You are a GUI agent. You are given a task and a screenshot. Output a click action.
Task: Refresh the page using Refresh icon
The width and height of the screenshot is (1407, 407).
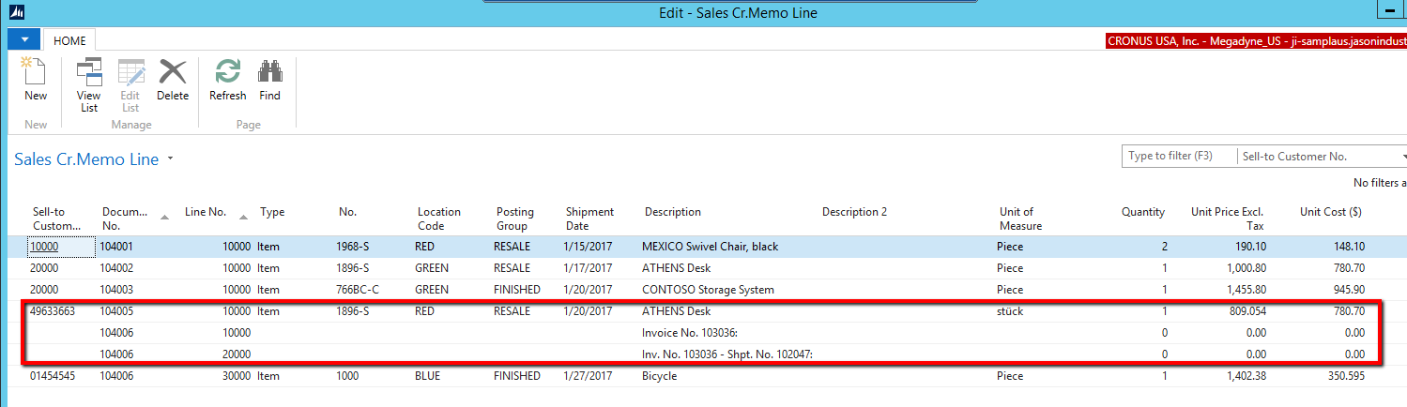227,73
